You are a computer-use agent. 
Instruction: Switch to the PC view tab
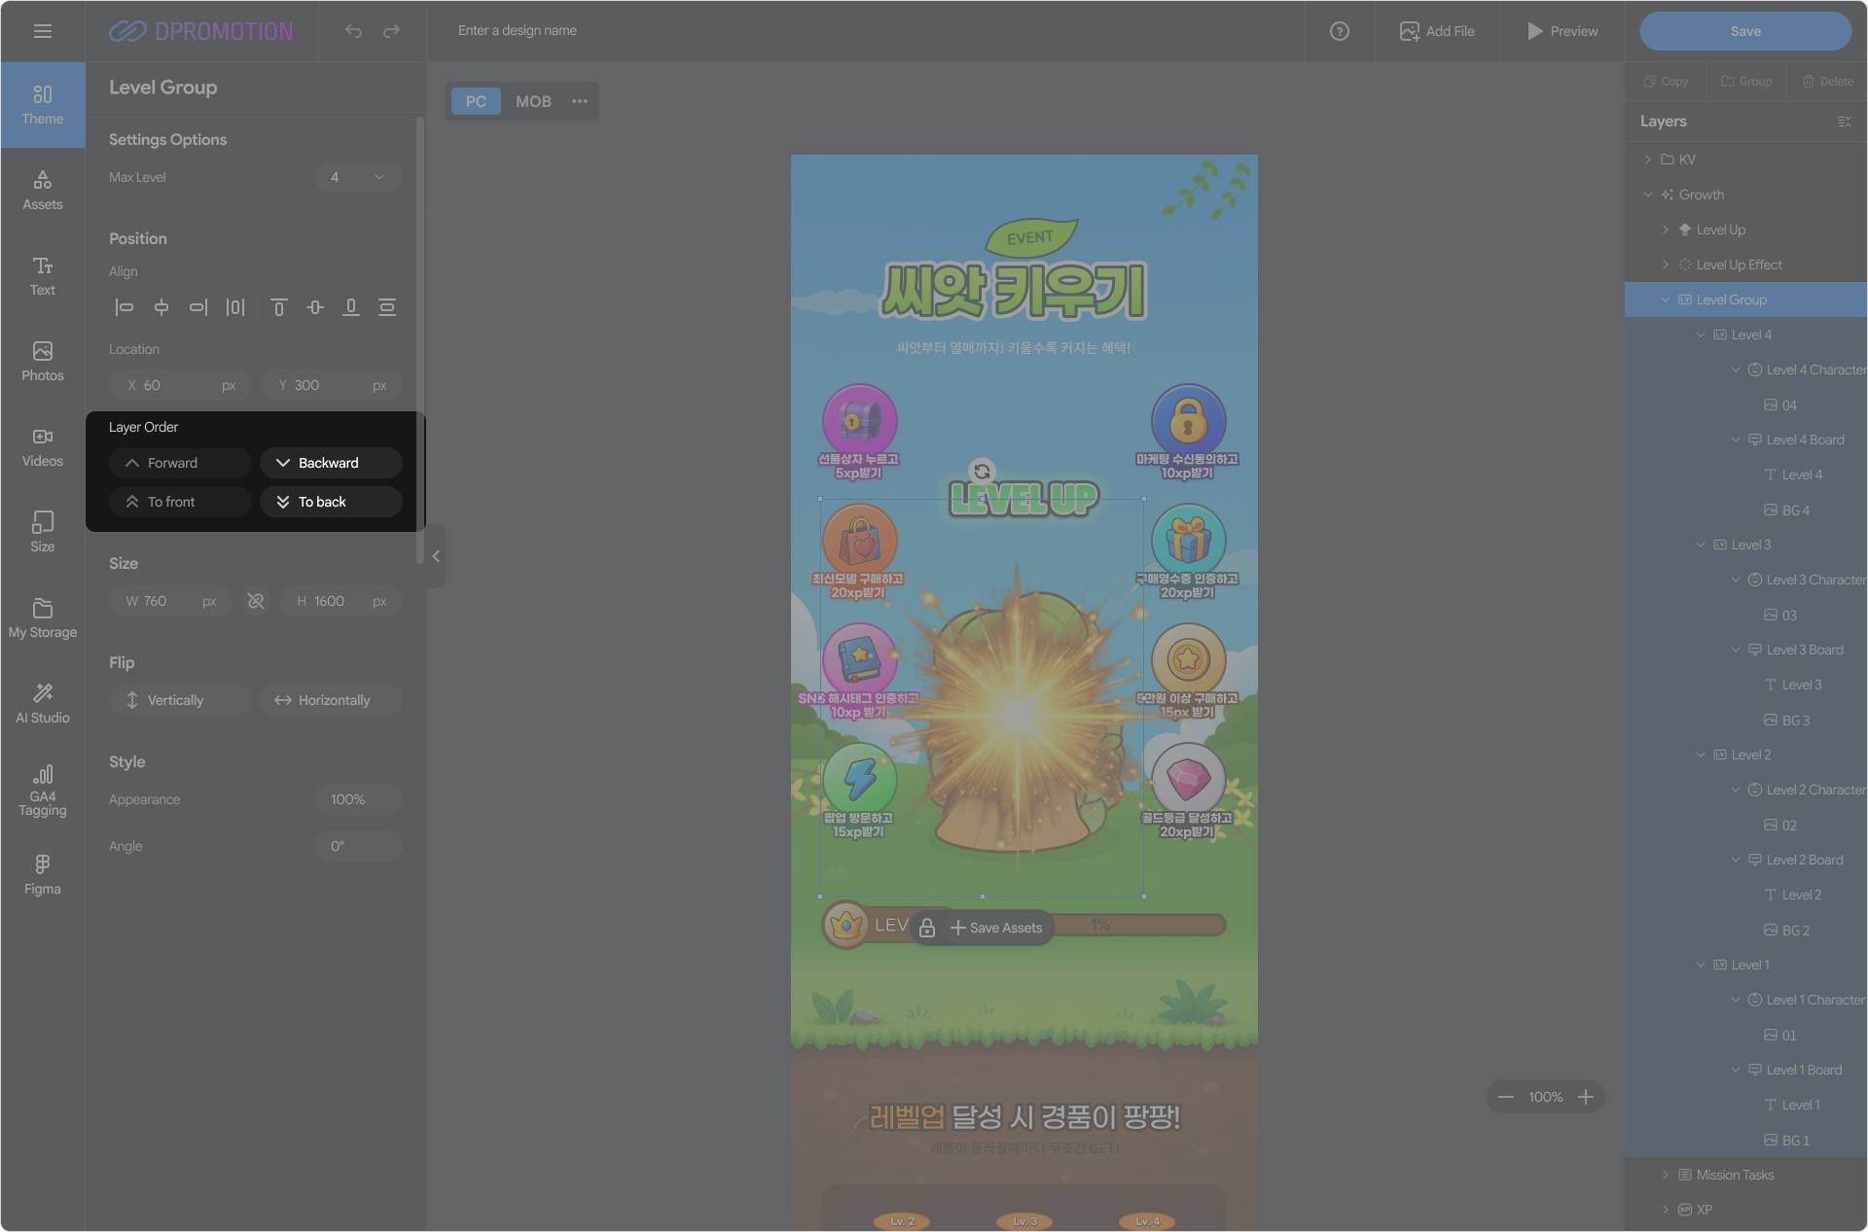coord(476,101)
